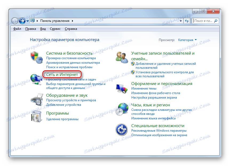Open the Сервис menu

(55, 29)
